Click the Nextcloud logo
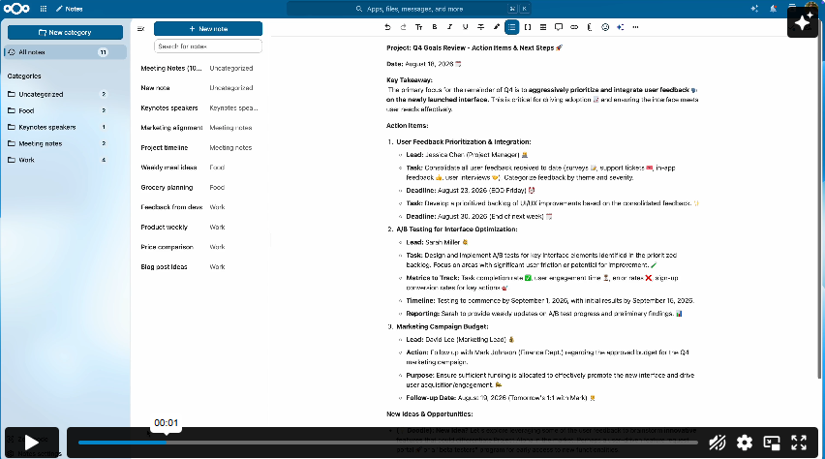 16,9
